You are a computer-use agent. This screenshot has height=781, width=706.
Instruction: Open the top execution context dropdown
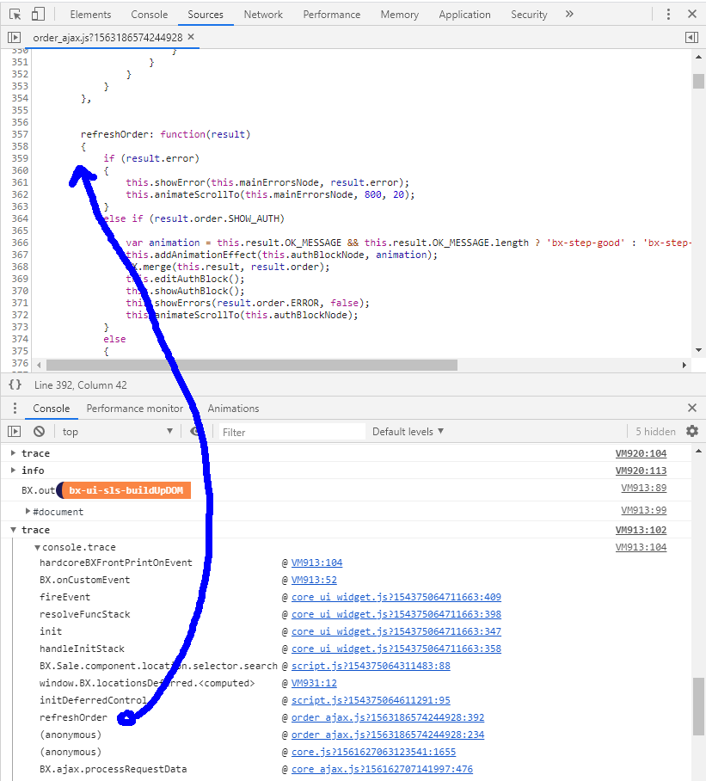[117, 432]
